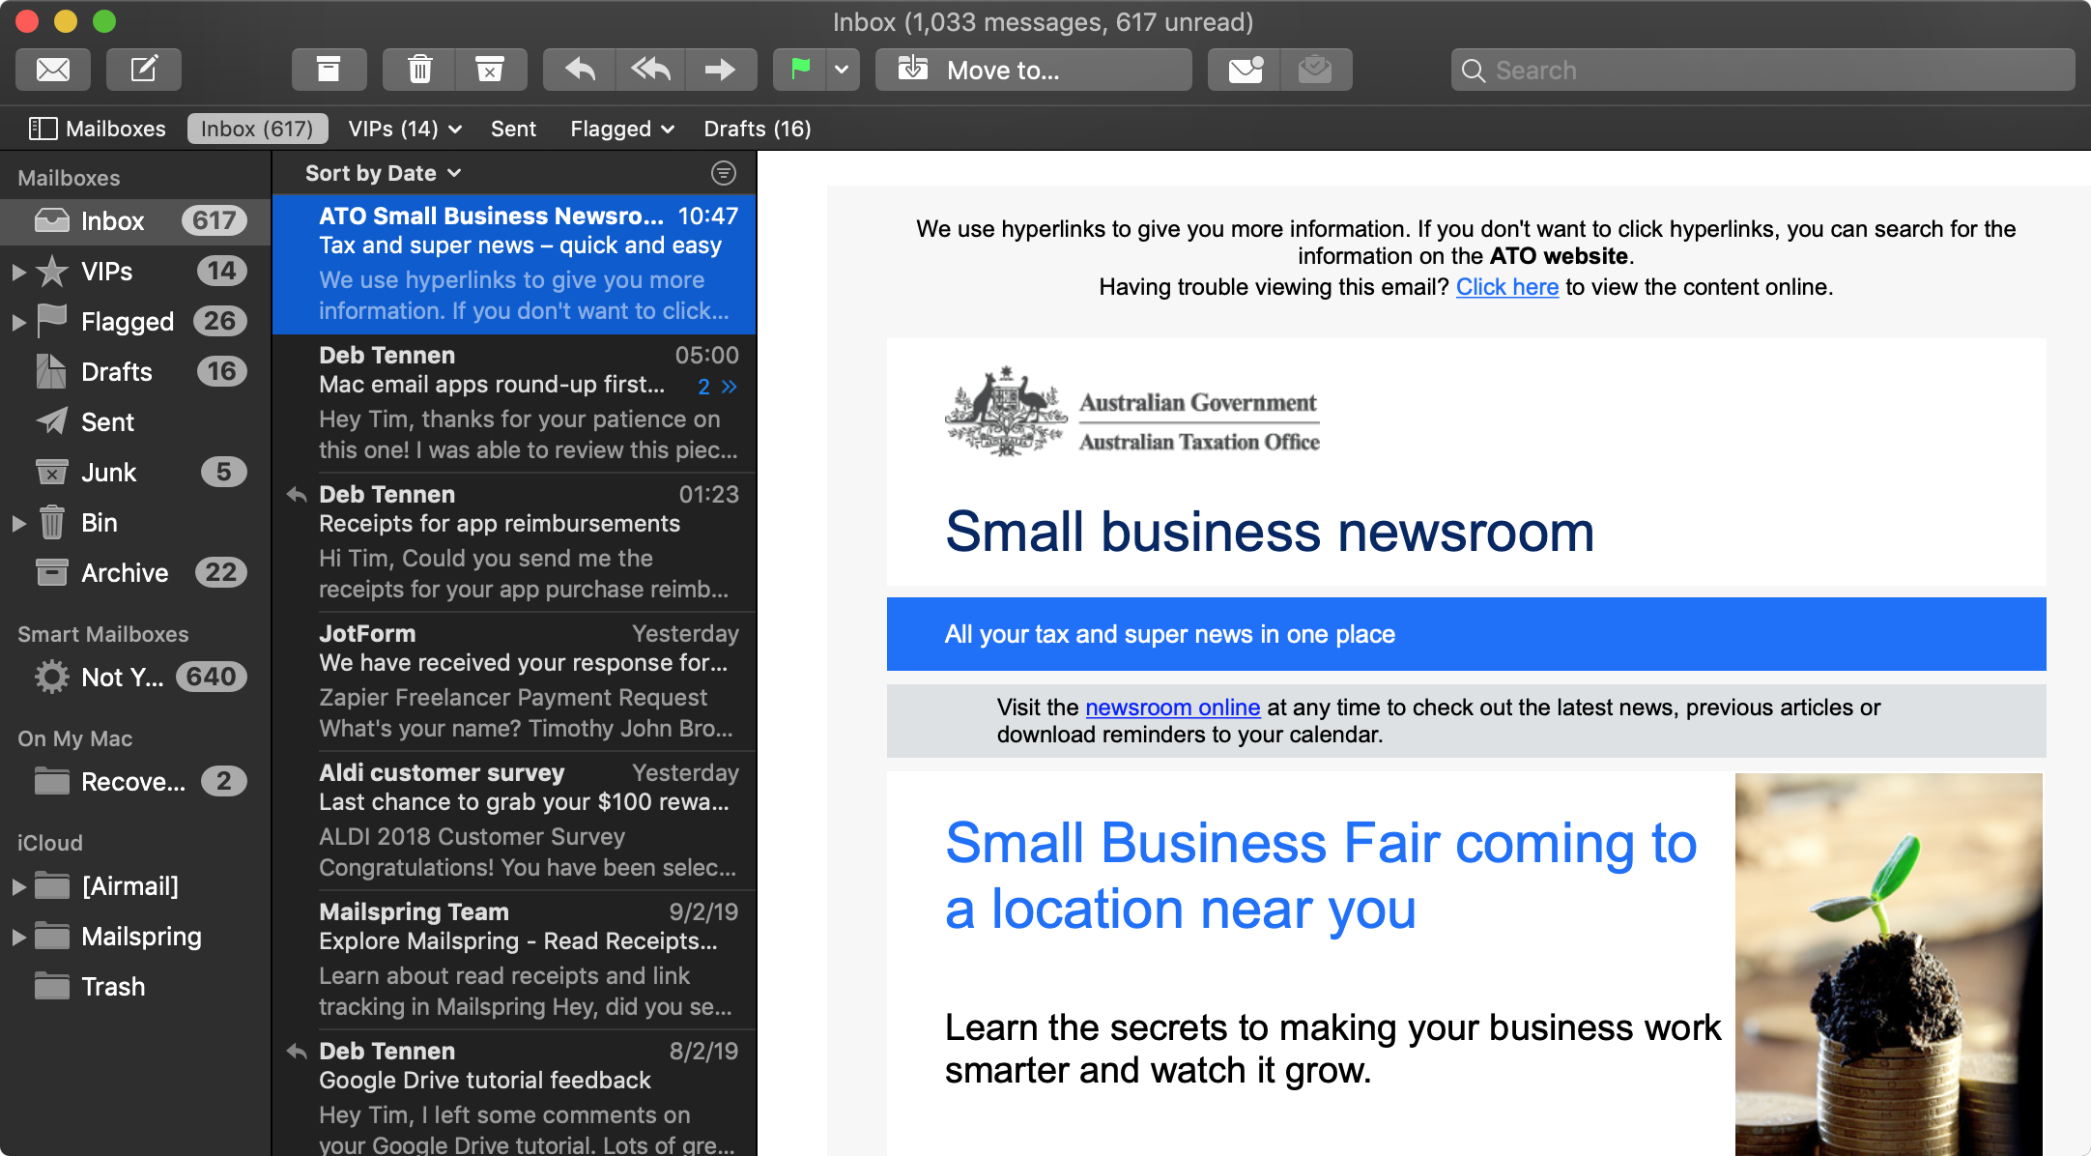This screenshot has width=2091, height=1156.
Task: Reply to the selected message
Action: coord(580,70)
